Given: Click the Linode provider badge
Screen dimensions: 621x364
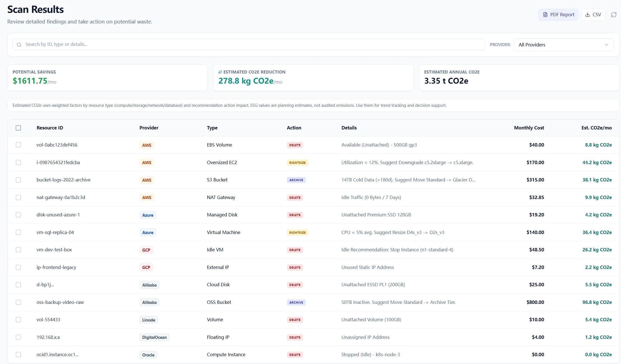Looking at the screenshot, I should coord(149,320).
